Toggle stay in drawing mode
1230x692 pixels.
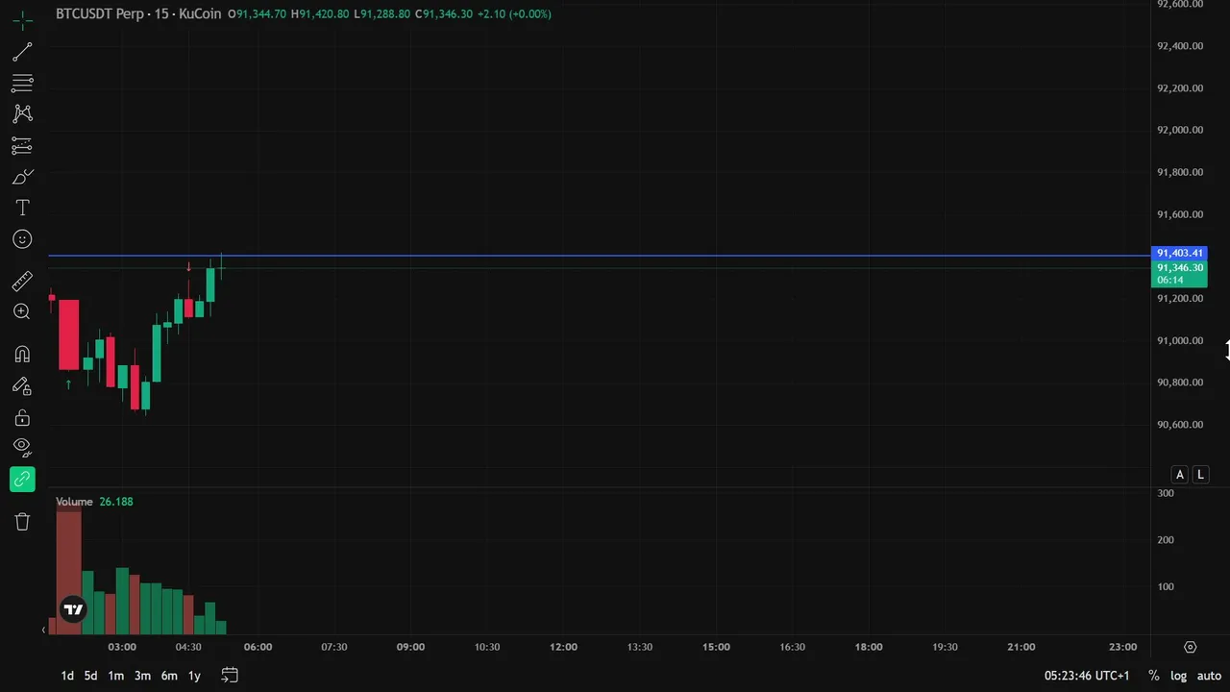(22, 385)
